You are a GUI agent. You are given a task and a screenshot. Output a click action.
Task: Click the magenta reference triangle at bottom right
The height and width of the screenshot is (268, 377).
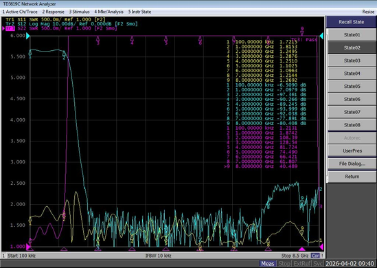(321, 247)
